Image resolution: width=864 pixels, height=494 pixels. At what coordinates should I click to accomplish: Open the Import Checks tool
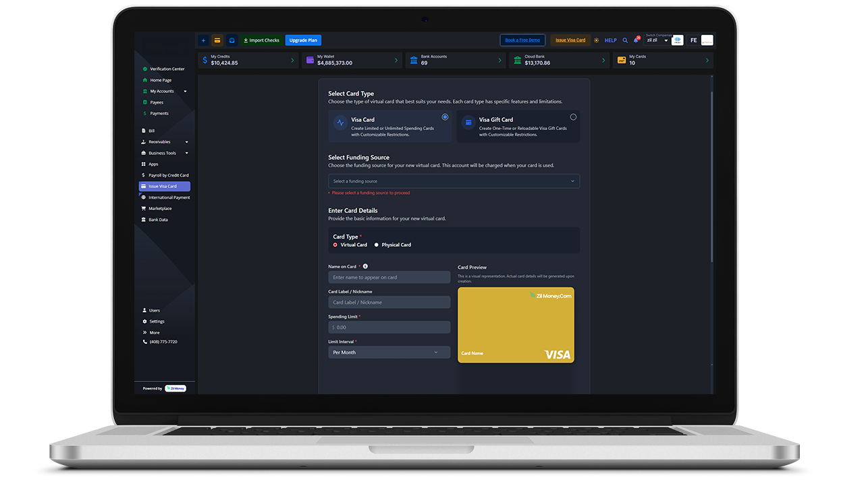click(x=261, y=40)
